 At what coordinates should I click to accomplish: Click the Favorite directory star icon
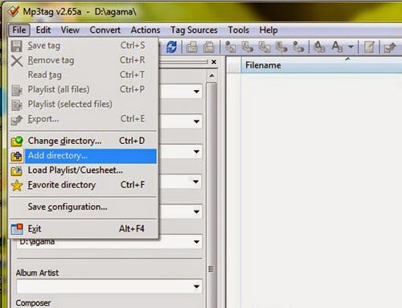point(17,185)
